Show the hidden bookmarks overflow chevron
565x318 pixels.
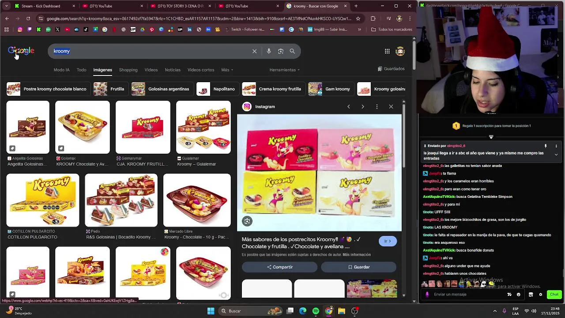pyautogui.click(x=359, y=30)
